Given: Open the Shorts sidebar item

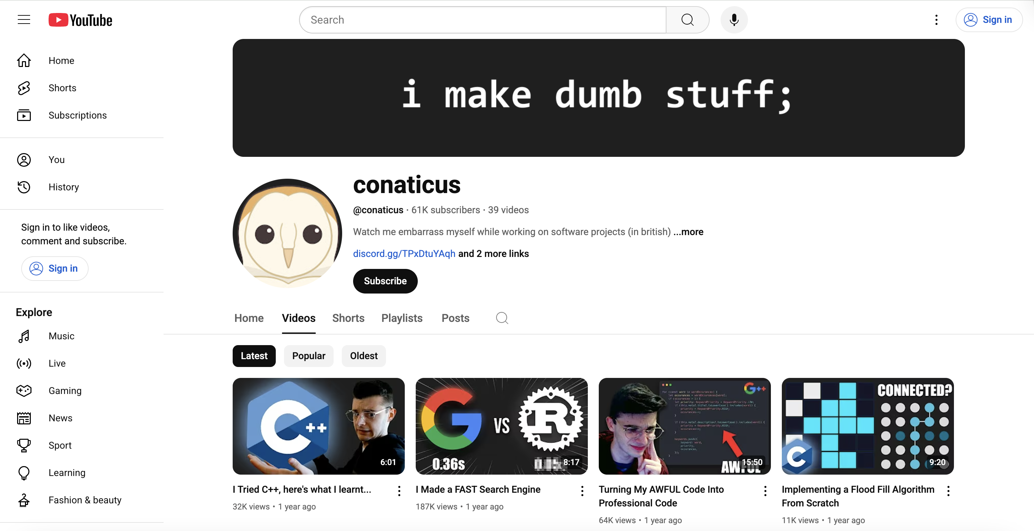Looking at the screenshot, I should click(62, 88).
